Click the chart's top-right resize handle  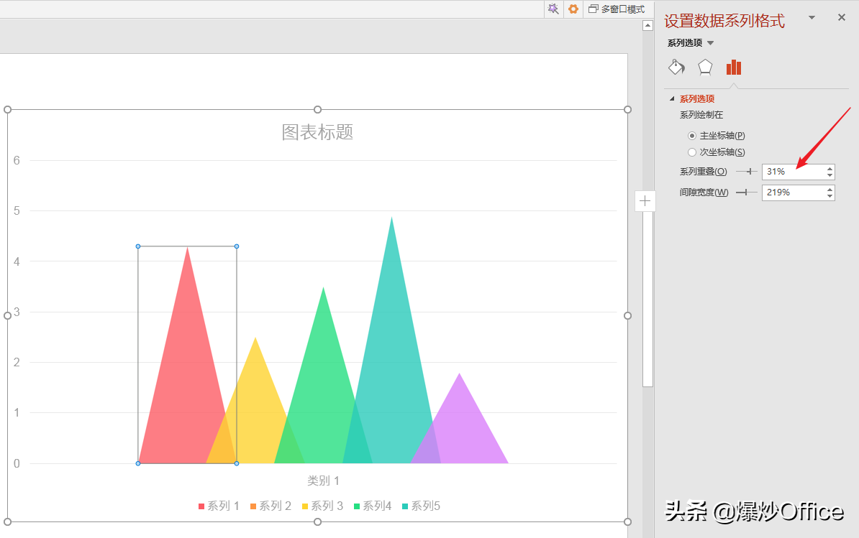click(x=628, y=109)
